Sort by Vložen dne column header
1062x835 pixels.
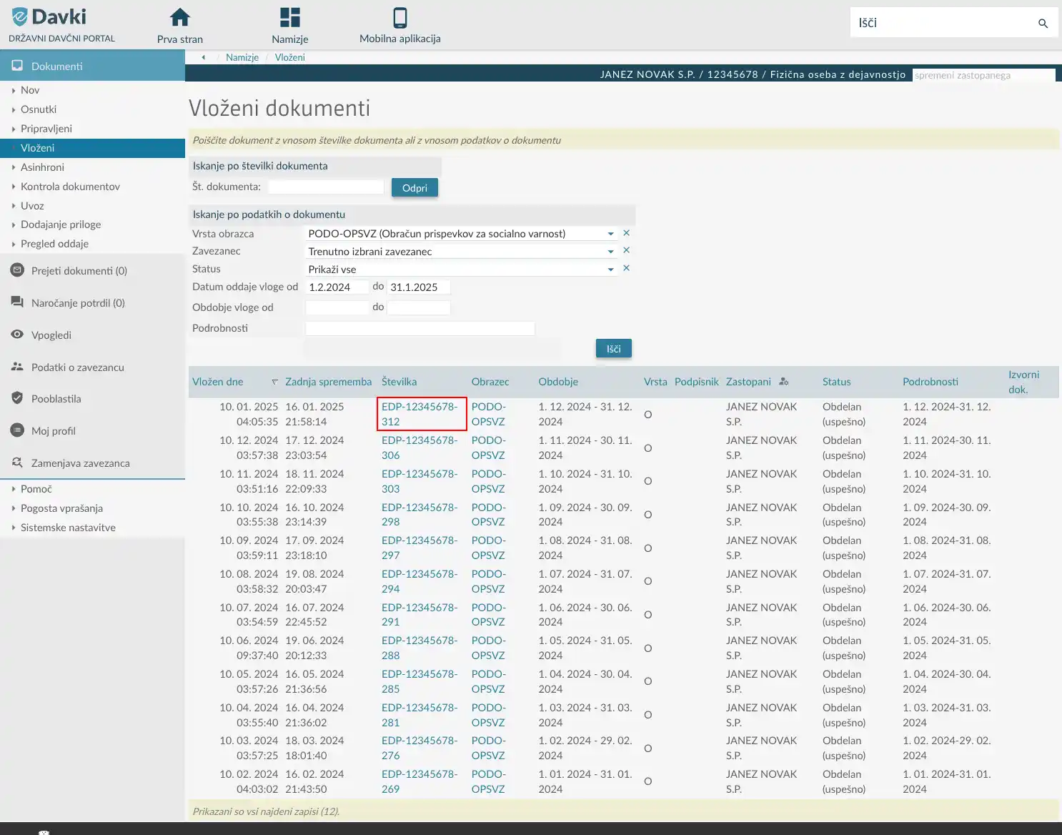[x=218, y=382]
